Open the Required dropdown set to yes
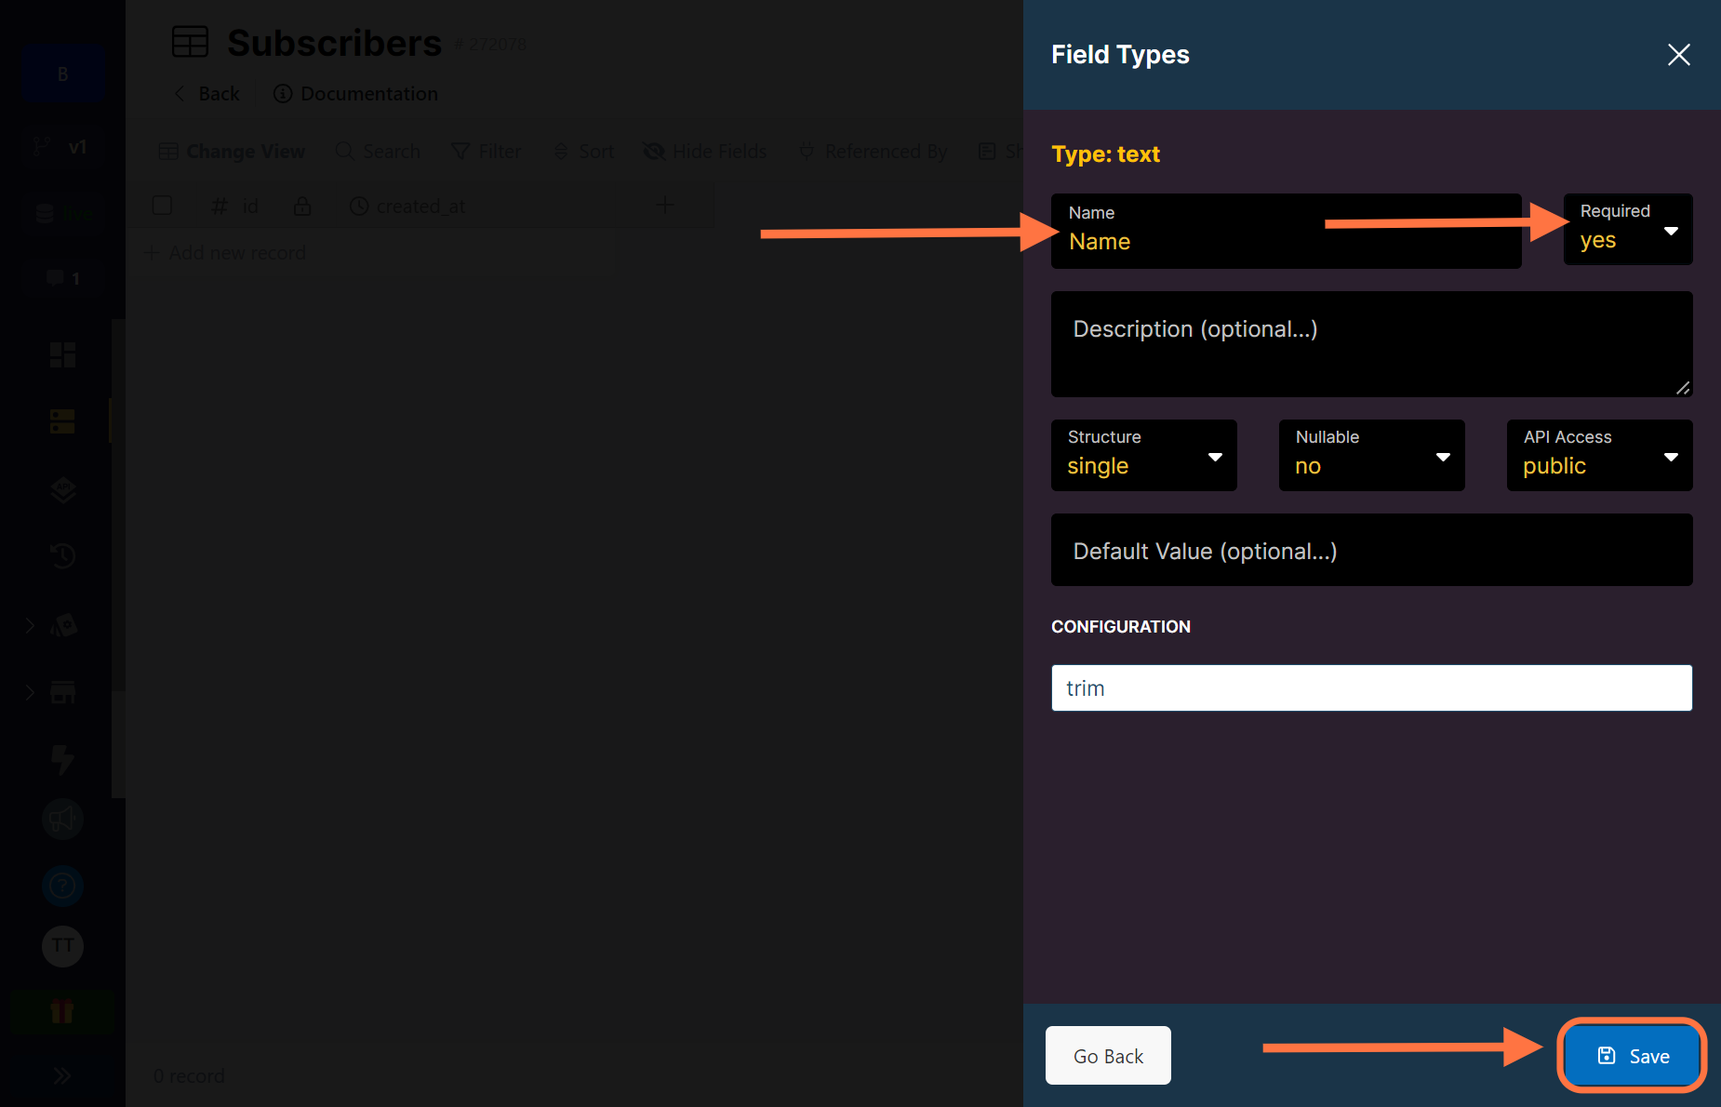The image size is (1721, 1107). (1627, 229)
